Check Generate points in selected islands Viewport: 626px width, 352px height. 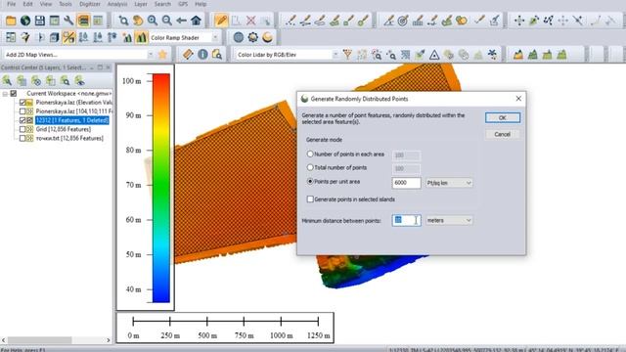pos(310,198)
